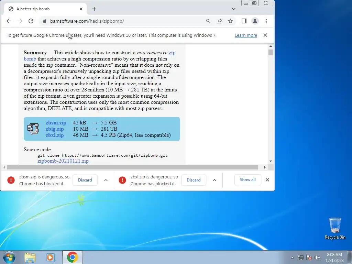Click the Chrome taskbar icon
The width and height of the screenshot is (352, 264).
pyautogui.click(x=72, y=257)
